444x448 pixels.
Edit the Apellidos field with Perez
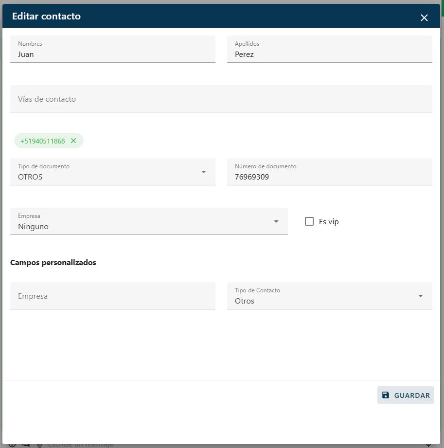(x=329, y=49)
